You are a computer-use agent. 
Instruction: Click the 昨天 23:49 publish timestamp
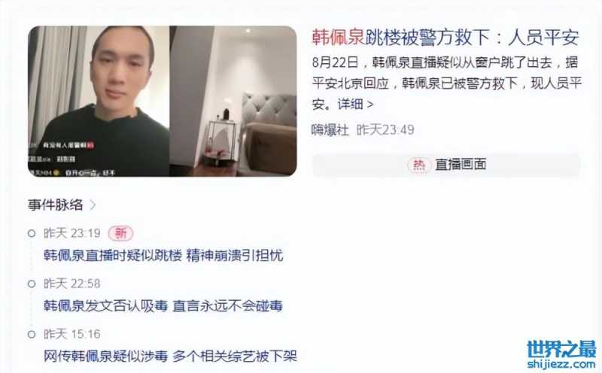pos(385,129)
